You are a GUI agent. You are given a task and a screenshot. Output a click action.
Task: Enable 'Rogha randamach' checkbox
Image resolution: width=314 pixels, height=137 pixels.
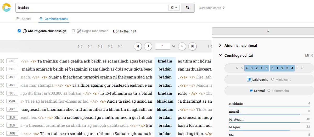(x=74, y=31)
